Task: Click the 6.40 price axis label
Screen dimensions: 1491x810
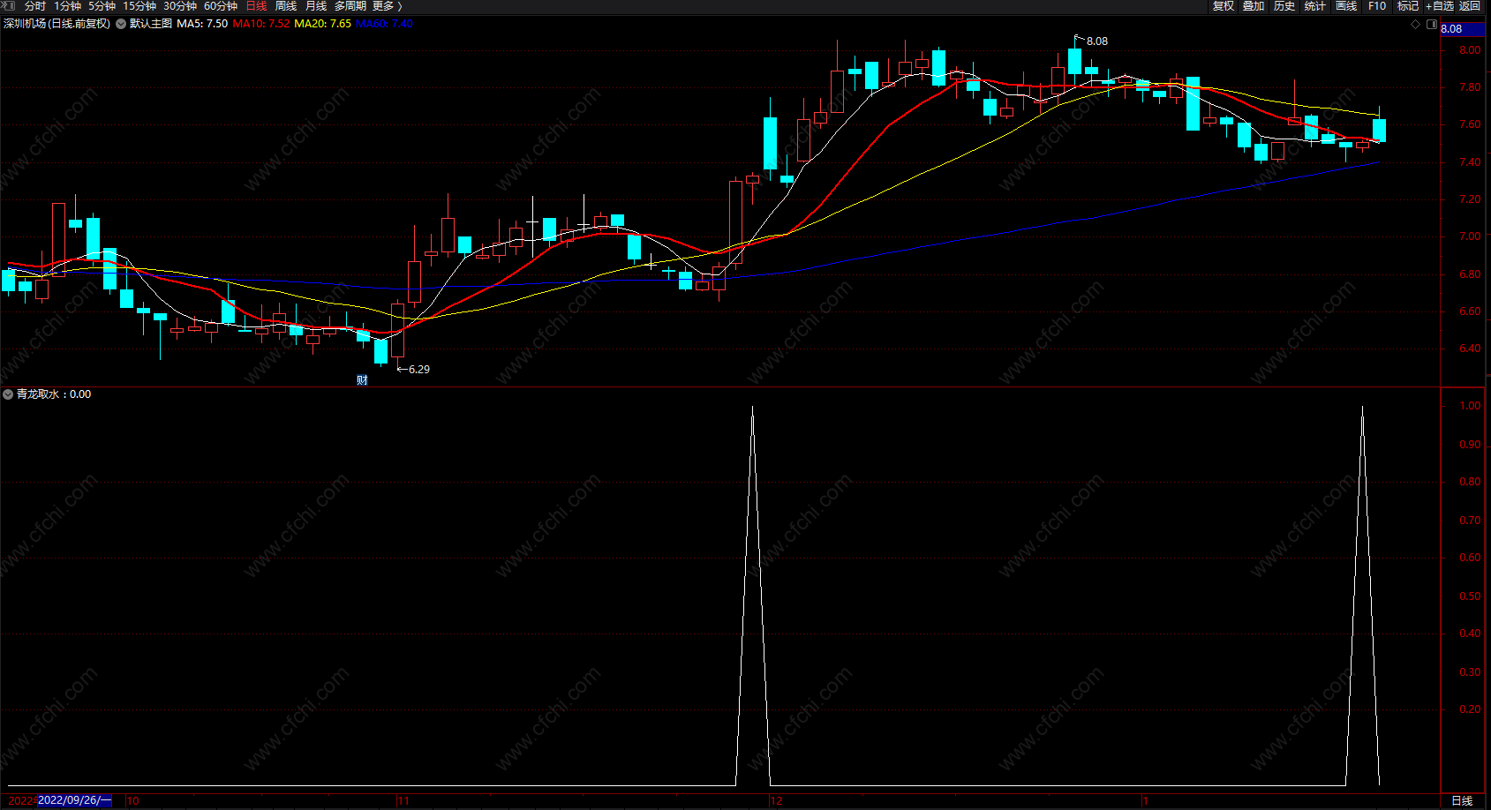Action: (1470, 349)
